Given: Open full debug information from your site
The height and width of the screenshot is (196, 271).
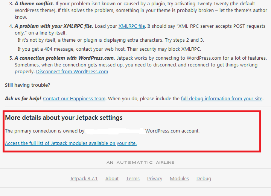Looking at the screenshot, I should pyautogui.click(x=222, y=99).
